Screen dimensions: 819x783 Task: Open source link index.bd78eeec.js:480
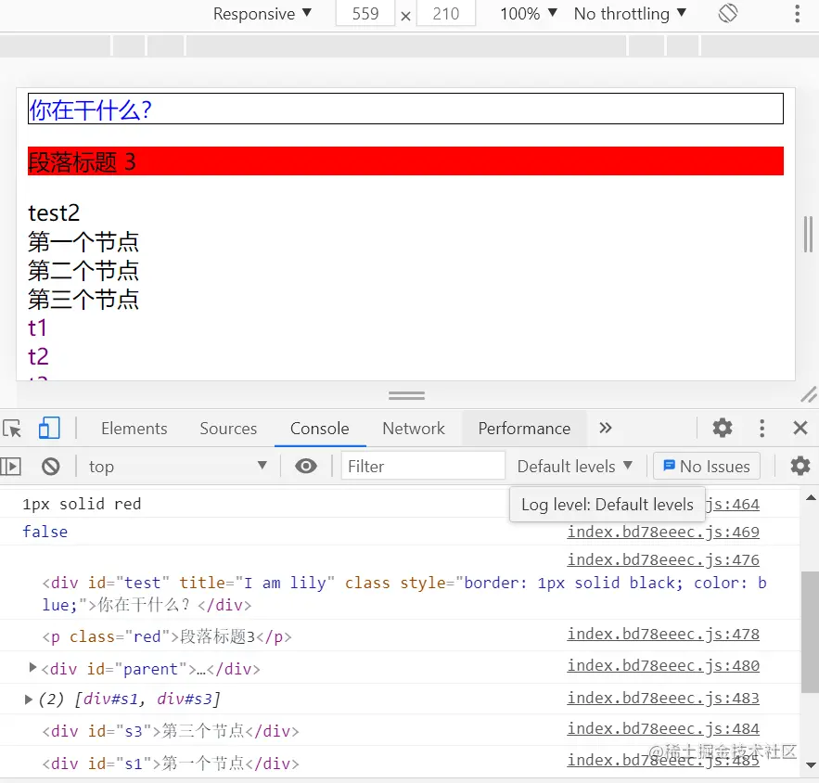[663, 665]
